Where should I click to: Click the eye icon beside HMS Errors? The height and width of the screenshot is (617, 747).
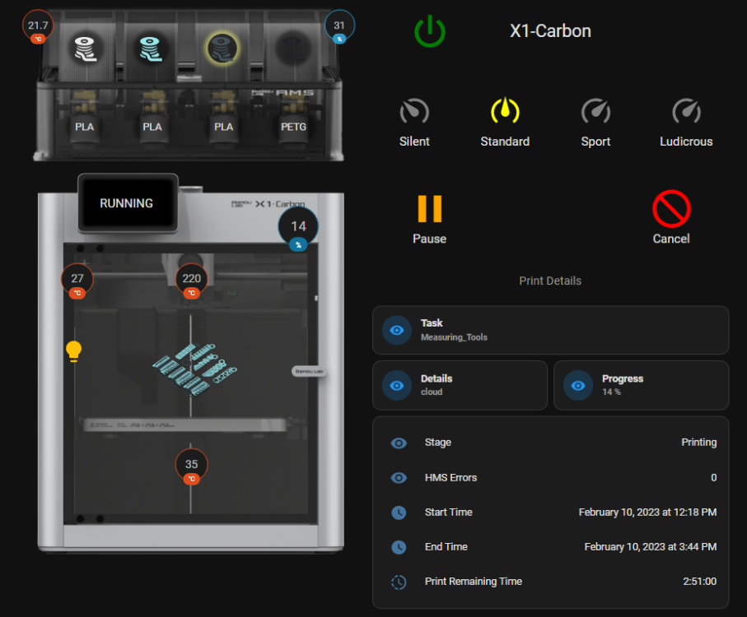[x=399, y=478]
